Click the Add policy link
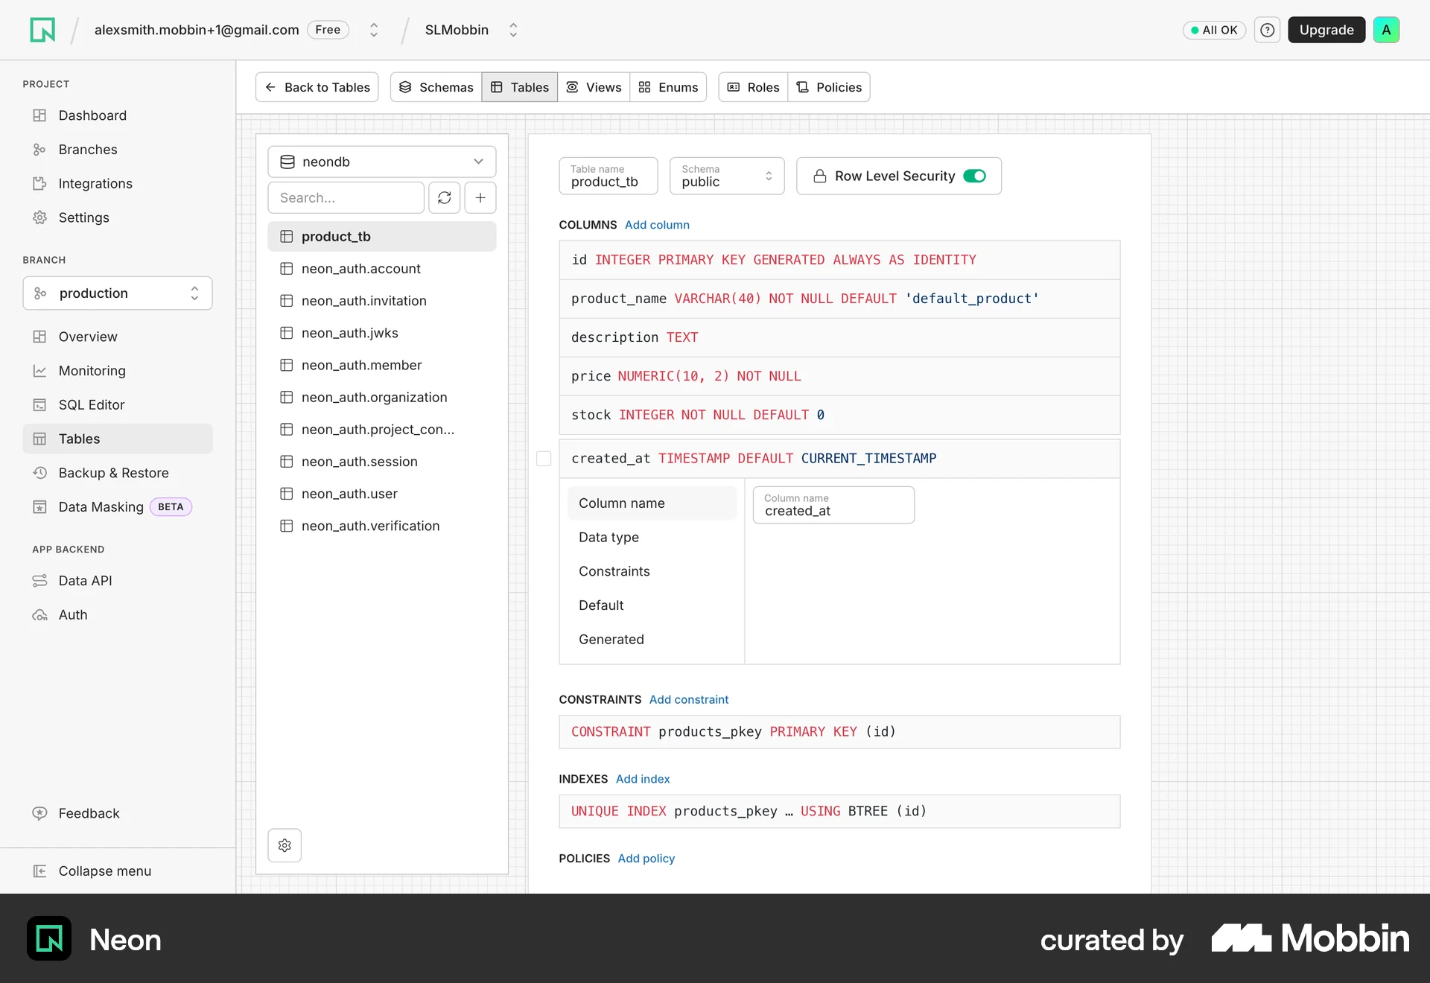The height and width of the screenshot is (983, 1430). [x=646, y=859]
